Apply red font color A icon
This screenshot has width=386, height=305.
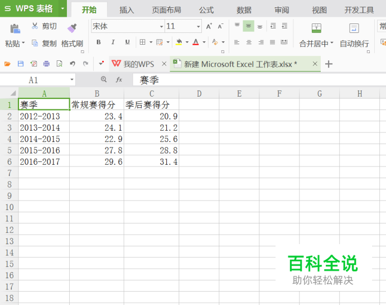coord(196,42)
